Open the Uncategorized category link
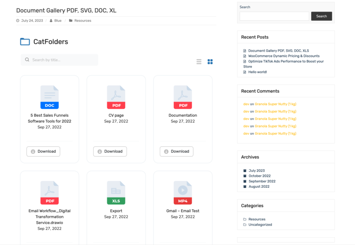Screen dimensions: 355x245 260,225
